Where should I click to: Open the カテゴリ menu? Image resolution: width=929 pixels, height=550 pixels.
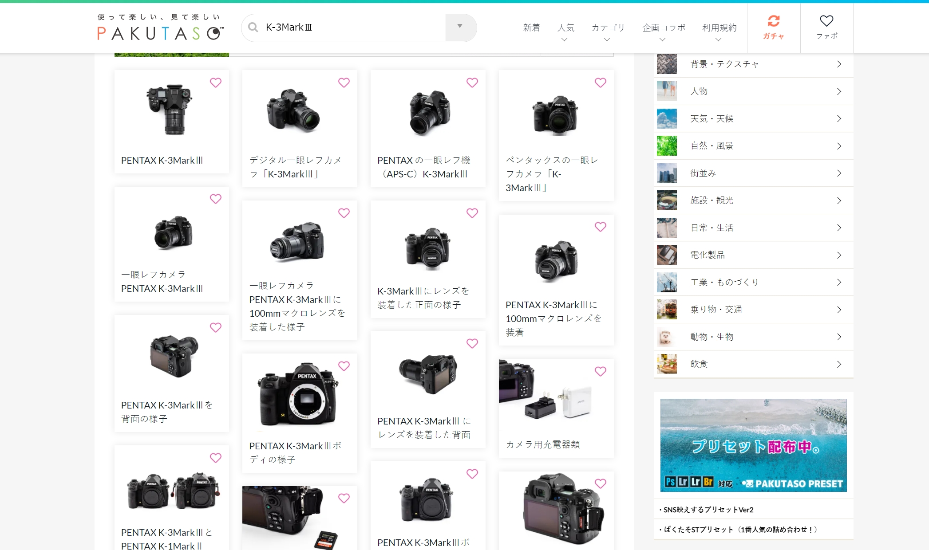[608, 28]
